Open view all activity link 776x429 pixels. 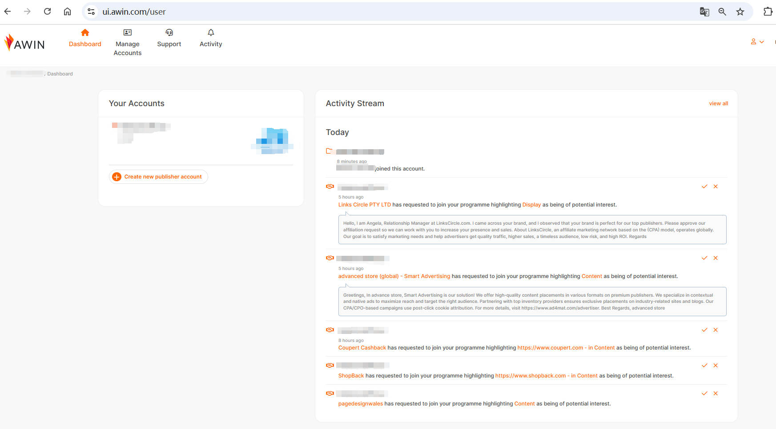click(718, 103)
